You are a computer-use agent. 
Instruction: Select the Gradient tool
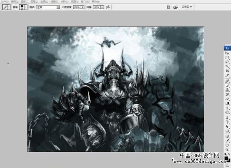tap(227, 103)
